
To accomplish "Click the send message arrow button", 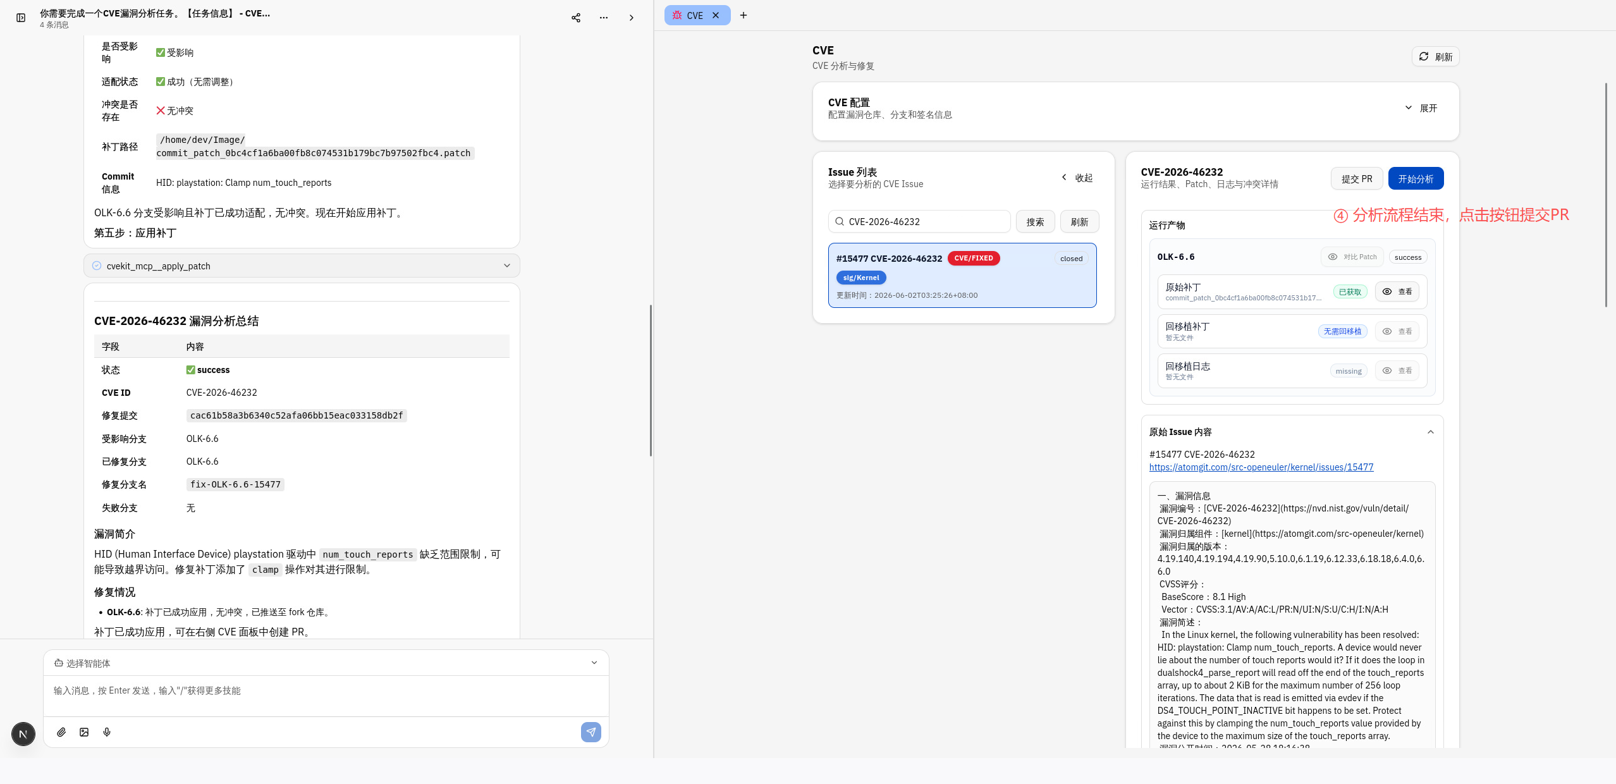I will pos(591,732).
